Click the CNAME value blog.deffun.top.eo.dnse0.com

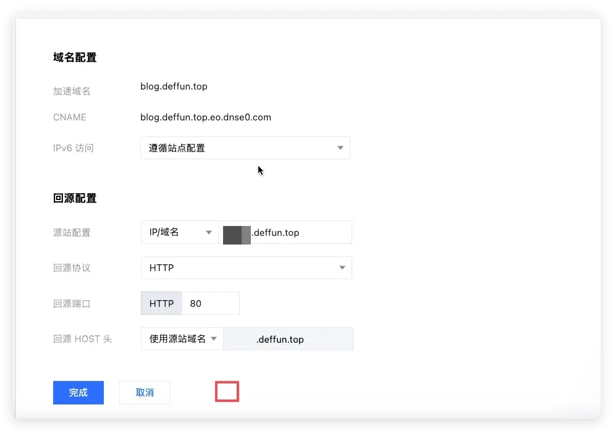[x=205, y=117]
